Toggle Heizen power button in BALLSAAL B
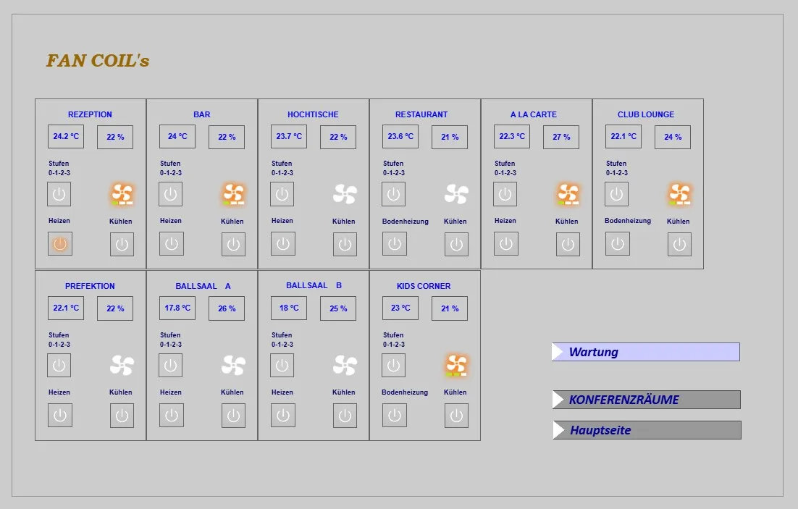798x509 pixels. [282, 416]
